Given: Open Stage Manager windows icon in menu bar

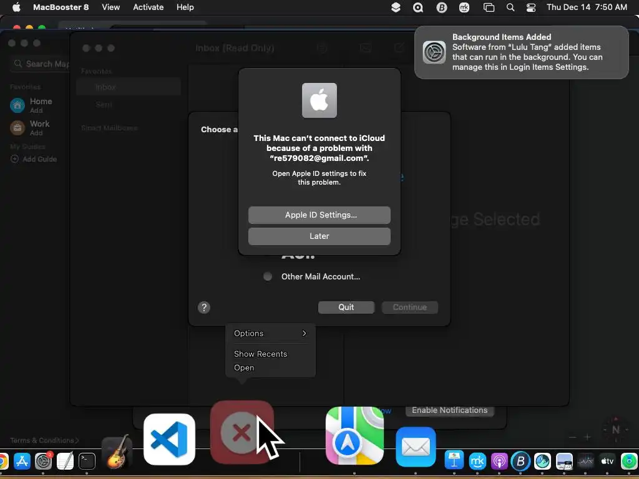Looking at the screenshot, I should (489, 7).
